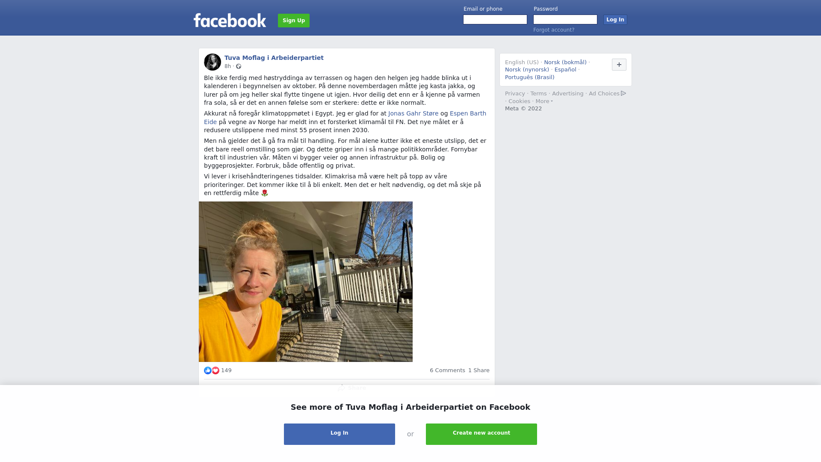Open Tuva Moflag profile picture
This screenshot has height=462, width=821.
(213, 62)
